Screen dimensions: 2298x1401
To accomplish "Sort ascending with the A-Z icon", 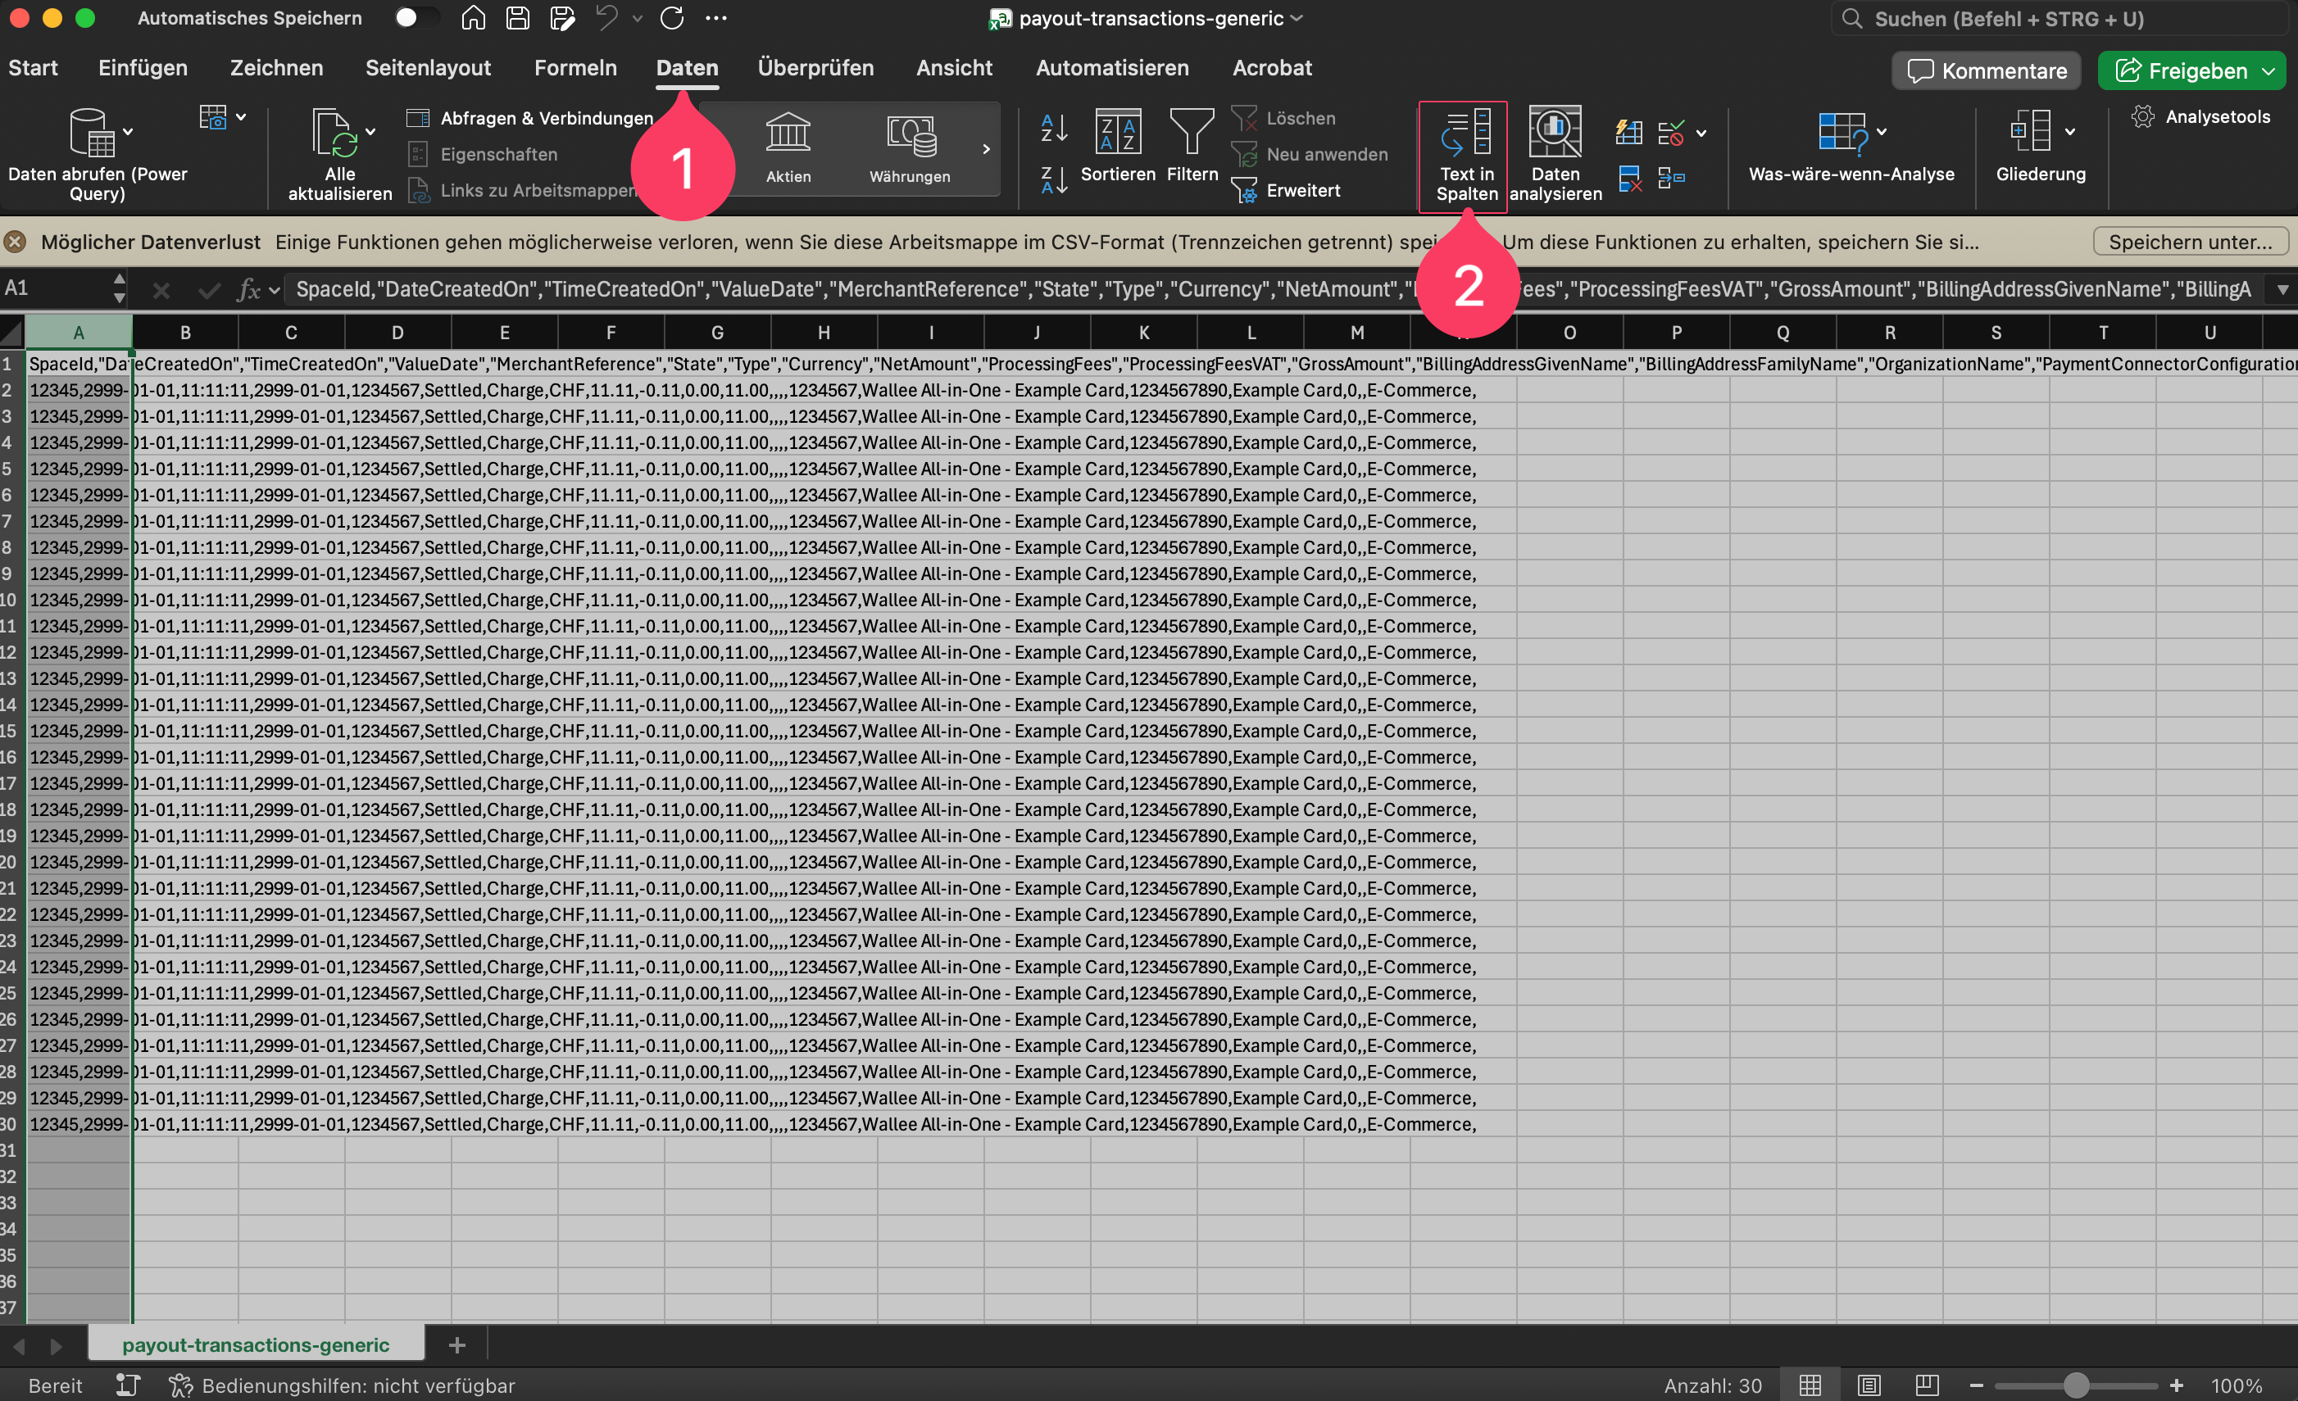I will pyautogui.click(x=1054, y=128).
